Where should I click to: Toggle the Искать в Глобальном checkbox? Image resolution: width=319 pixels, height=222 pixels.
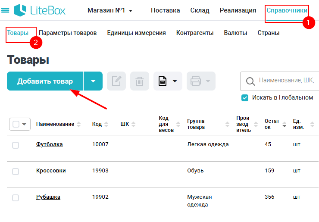pos(245,98)
